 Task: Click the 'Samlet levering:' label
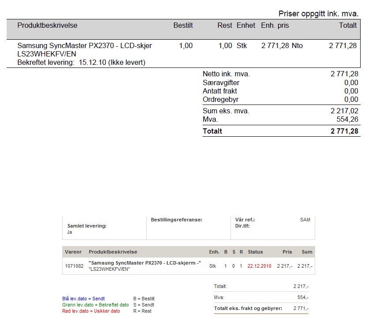click(87, 226)
